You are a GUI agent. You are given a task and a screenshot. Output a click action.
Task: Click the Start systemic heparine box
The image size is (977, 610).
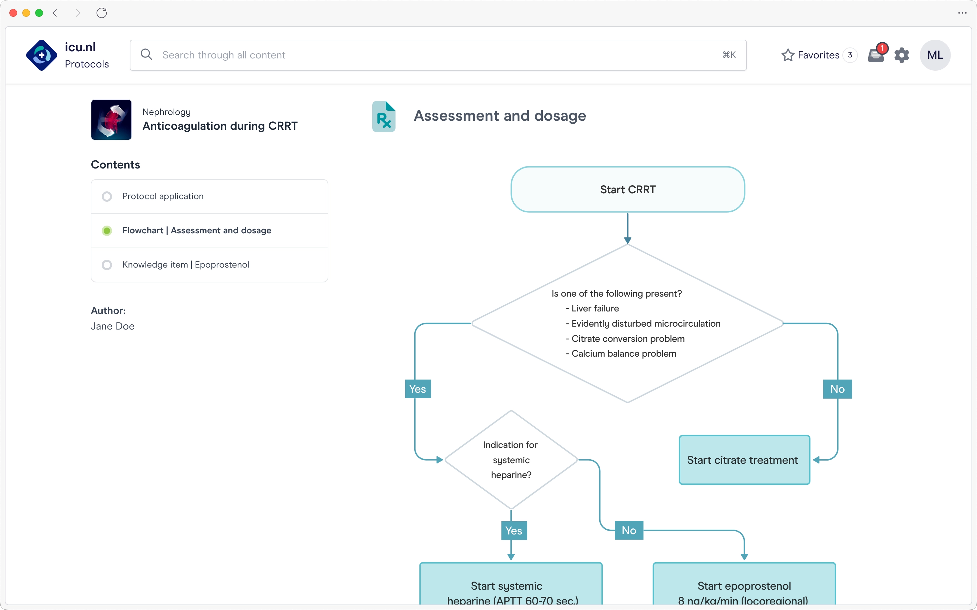click(511, 584)
